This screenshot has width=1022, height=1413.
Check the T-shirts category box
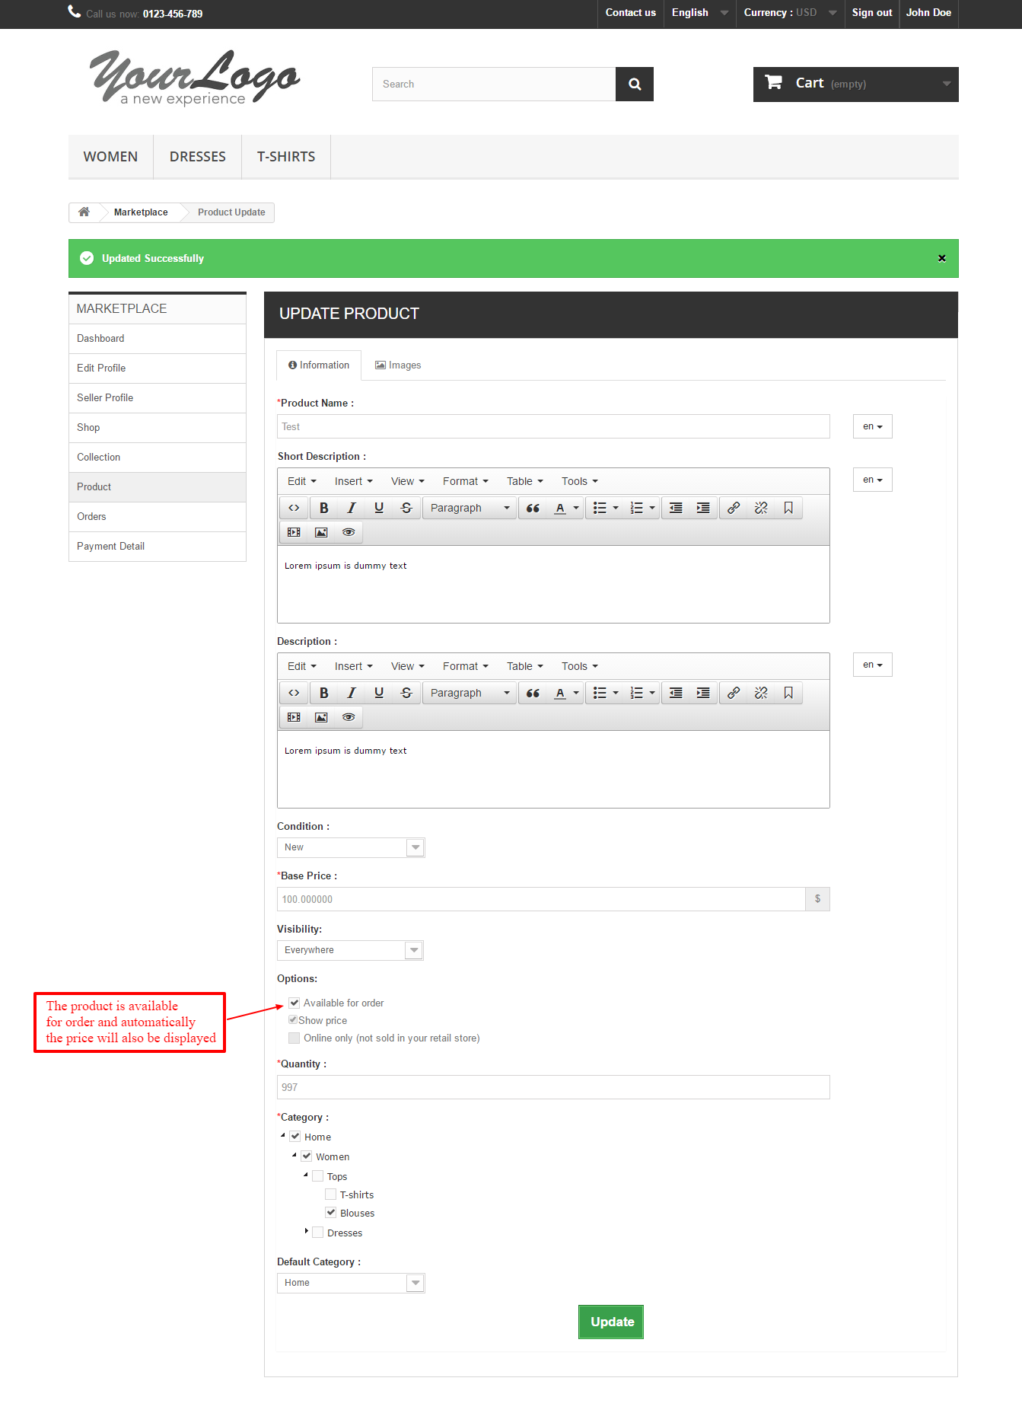(x=330, y=1195)
